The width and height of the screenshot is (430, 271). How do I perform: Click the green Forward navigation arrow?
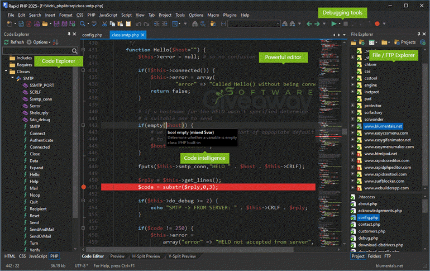click(x=317, y=24)
